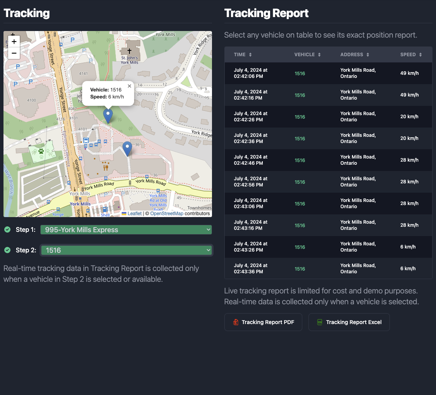Image resolution: width=436 pixels, height=395 pixels.
Task: Click the St. John's York Mills map label
Action: [129, 60]
